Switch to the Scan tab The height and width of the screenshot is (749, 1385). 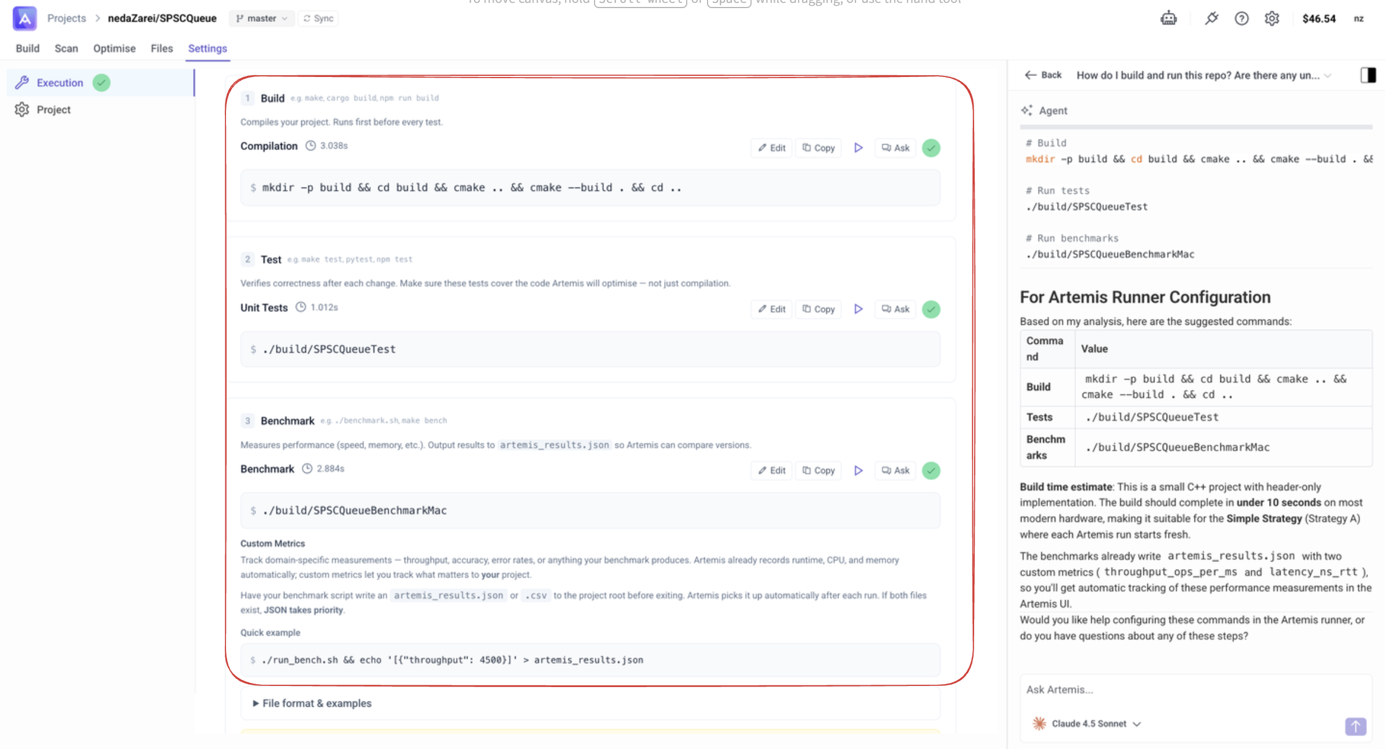(x=66, y=49)
